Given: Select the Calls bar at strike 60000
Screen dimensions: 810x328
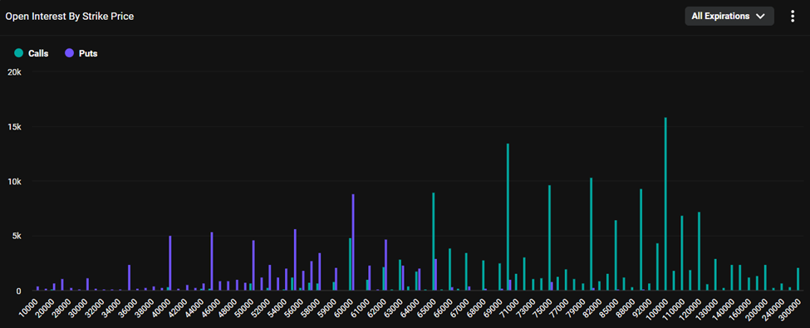Looking at the screenshot, I should tap(351, 264).
